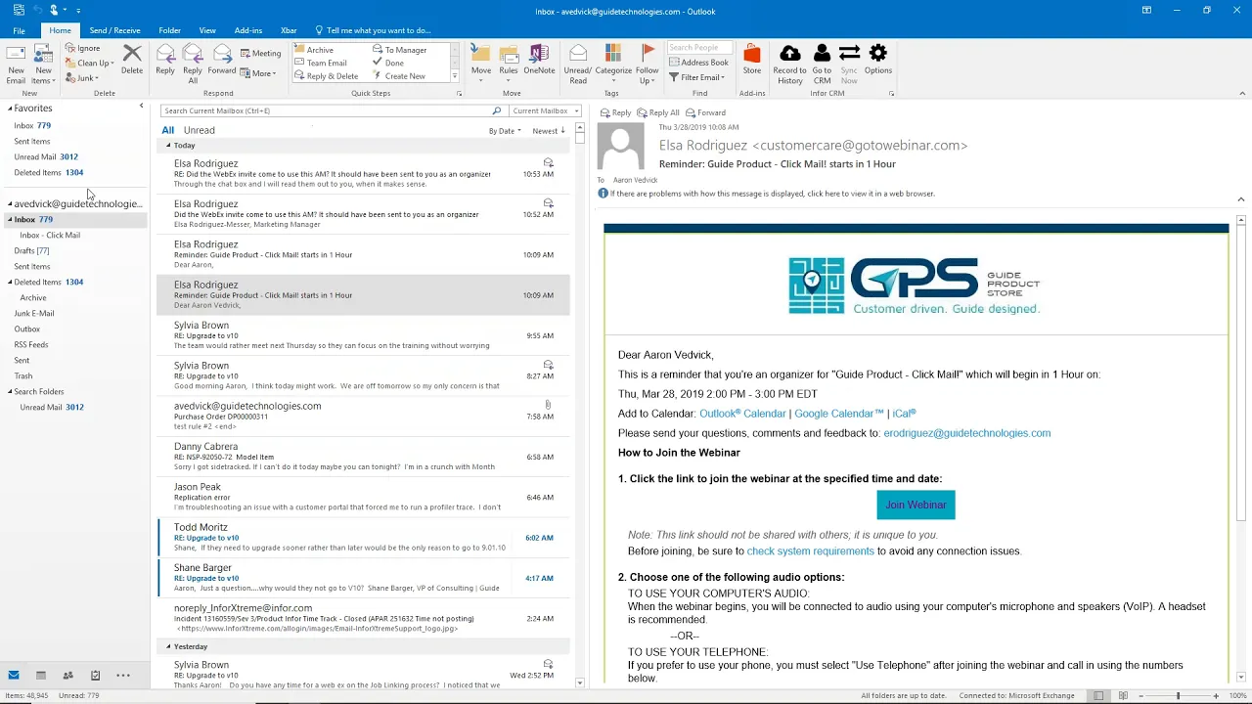
Task: Ignore this conversation
Action: [83, 48]
